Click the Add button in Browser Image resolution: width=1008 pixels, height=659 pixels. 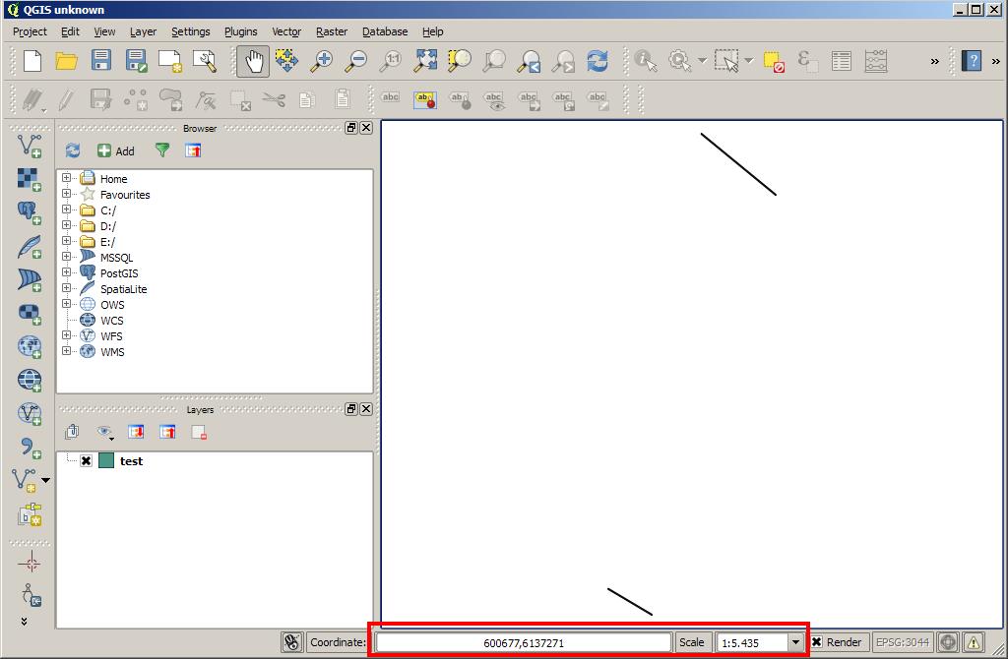coord(115,150)
